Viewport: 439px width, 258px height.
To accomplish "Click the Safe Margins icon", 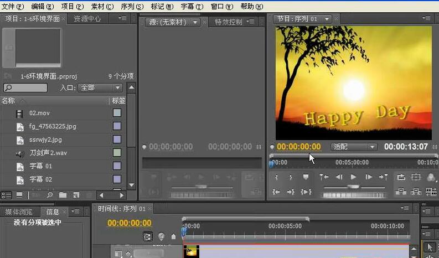I will 416,177.
